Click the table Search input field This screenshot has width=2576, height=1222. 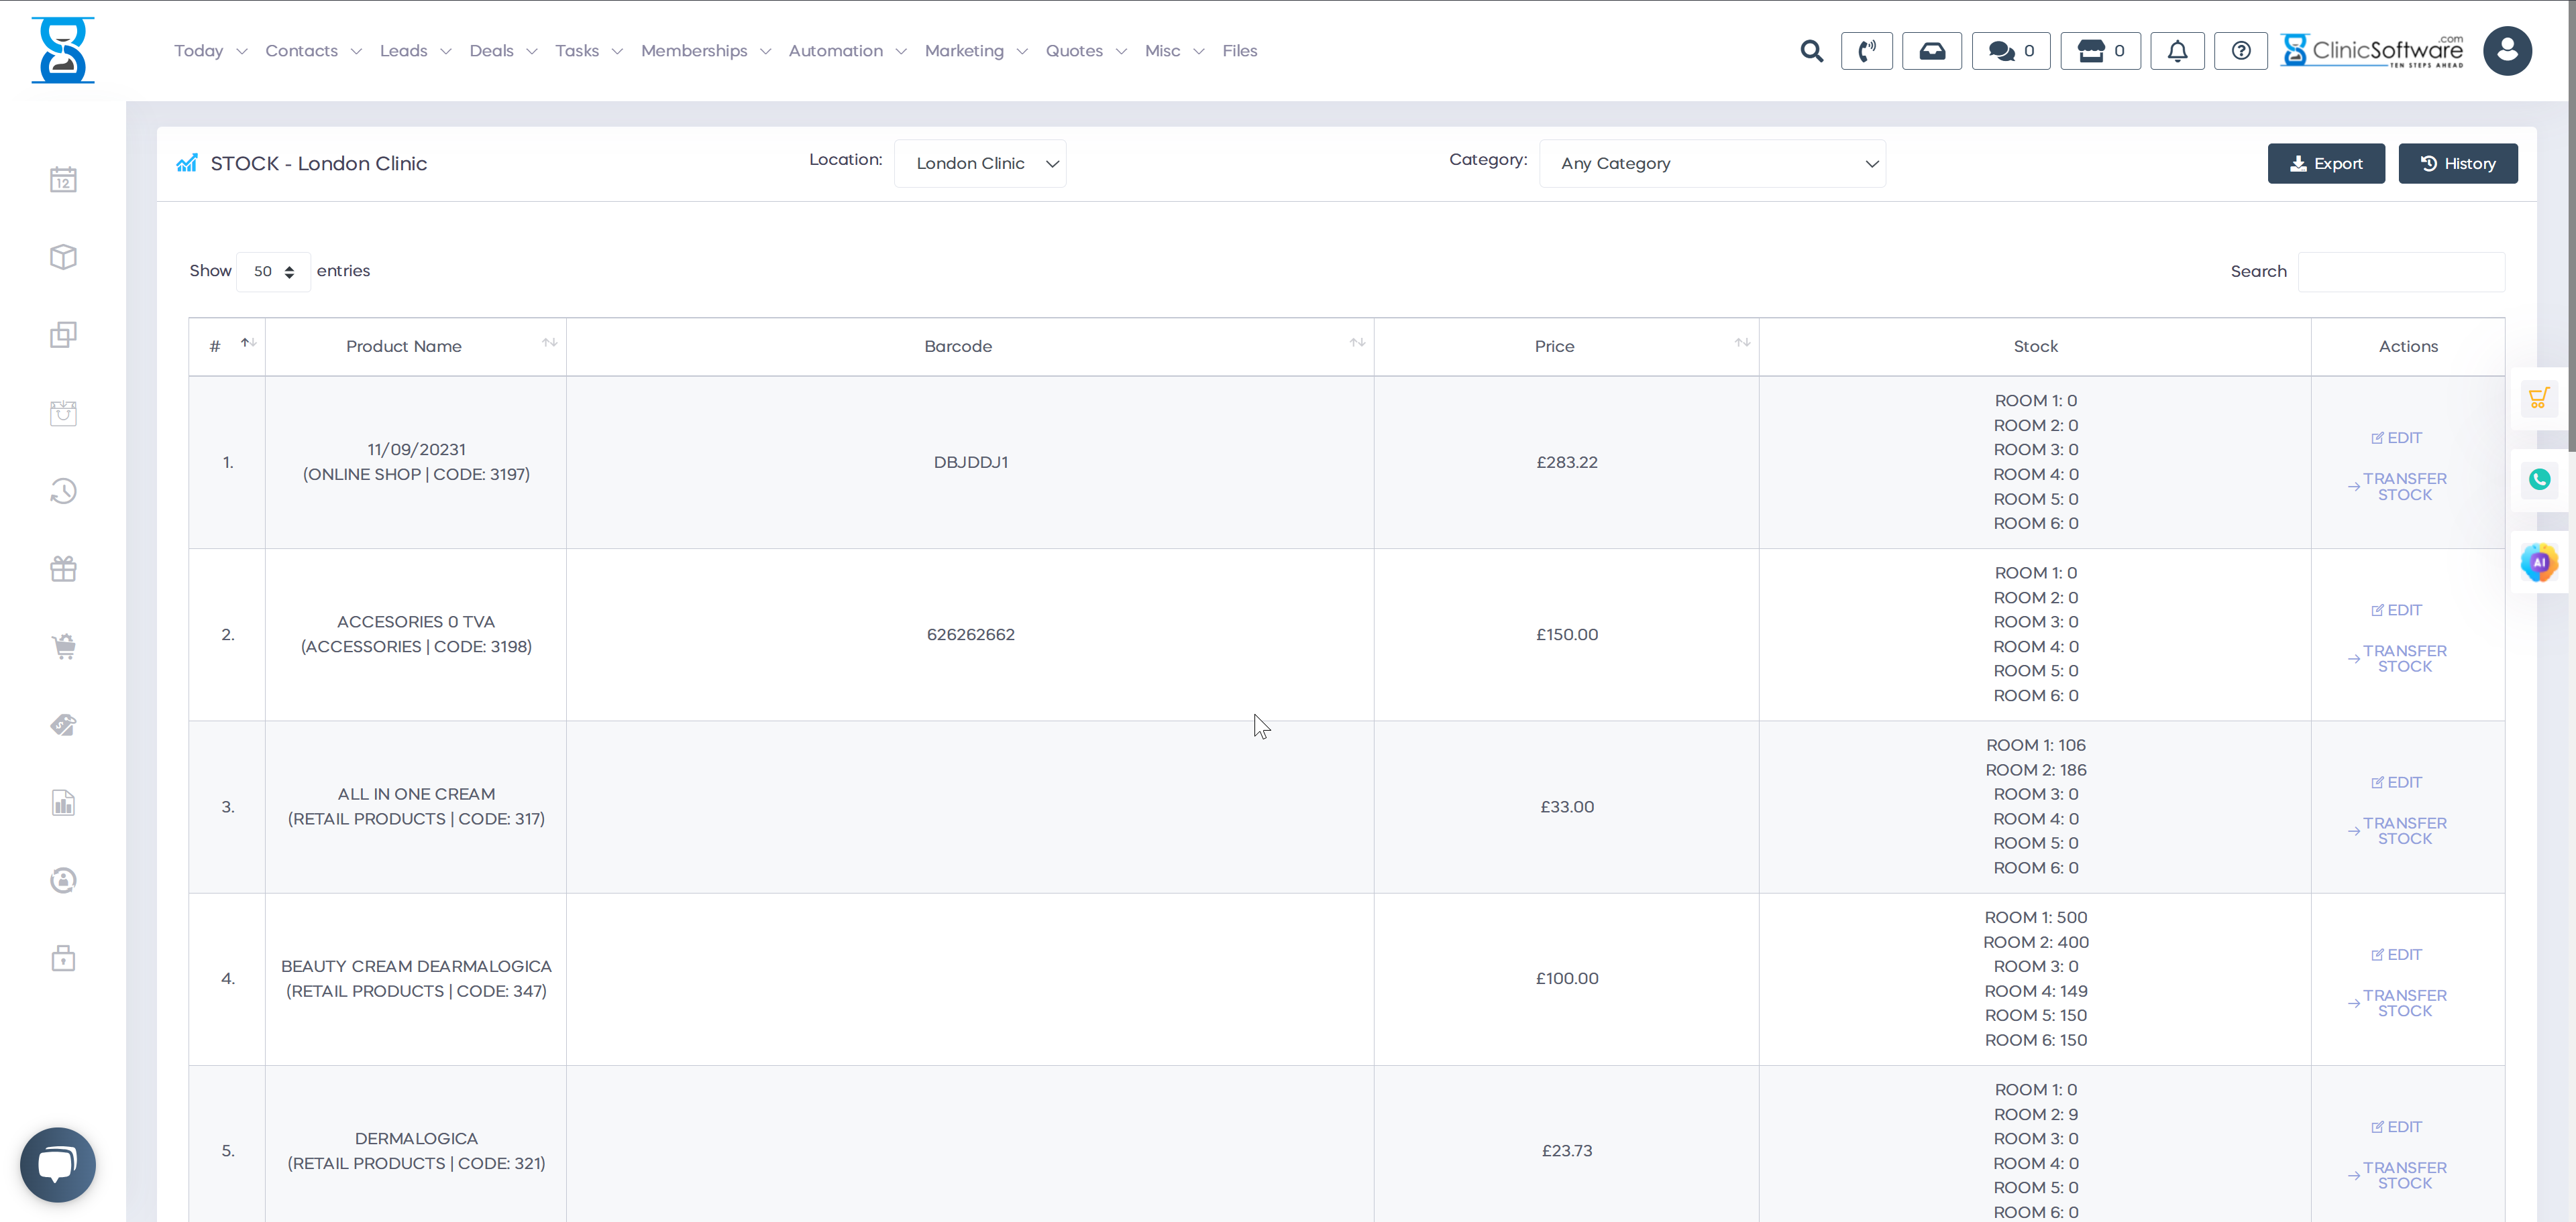(x=2401, y=271)
